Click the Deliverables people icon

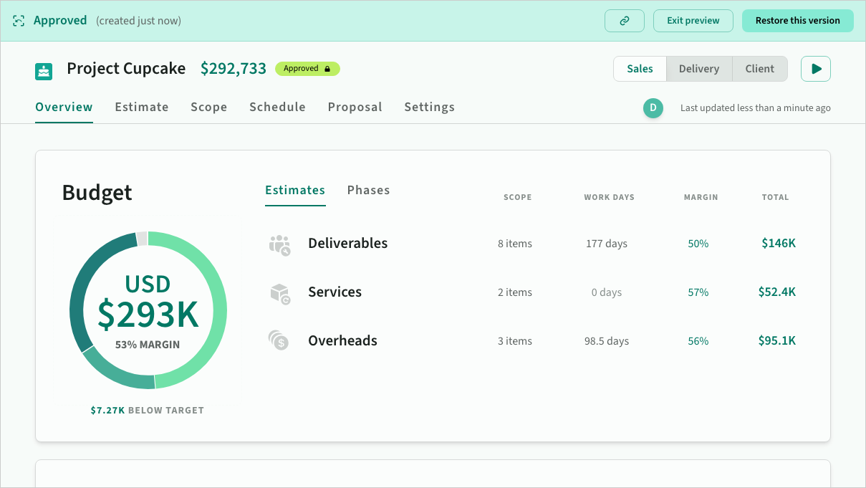[279, 245]
